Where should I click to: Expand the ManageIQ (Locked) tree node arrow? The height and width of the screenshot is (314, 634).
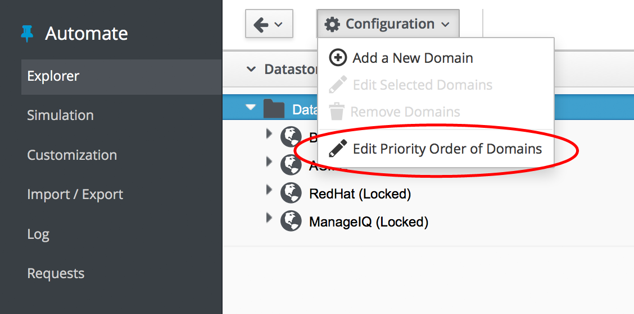[269, 218]
